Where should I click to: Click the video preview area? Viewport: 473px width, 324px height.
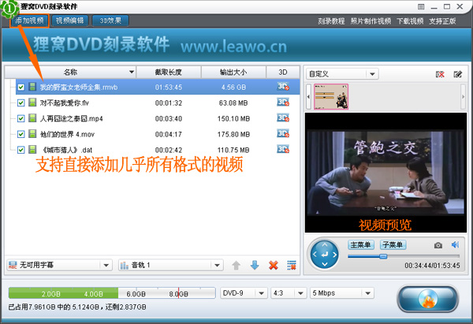point(385,173)
